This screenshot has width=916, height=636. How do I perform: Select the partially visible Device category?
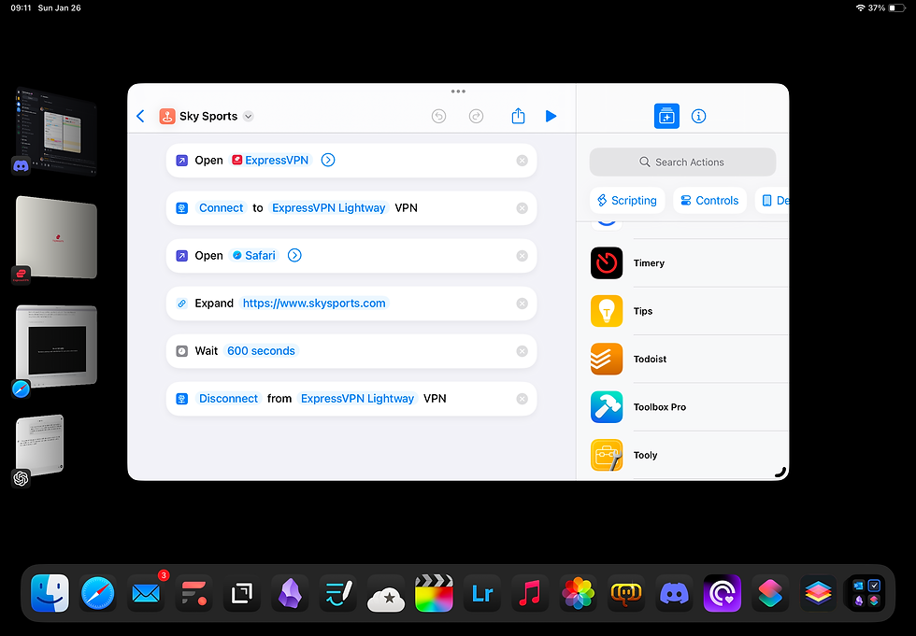point(772,200)
